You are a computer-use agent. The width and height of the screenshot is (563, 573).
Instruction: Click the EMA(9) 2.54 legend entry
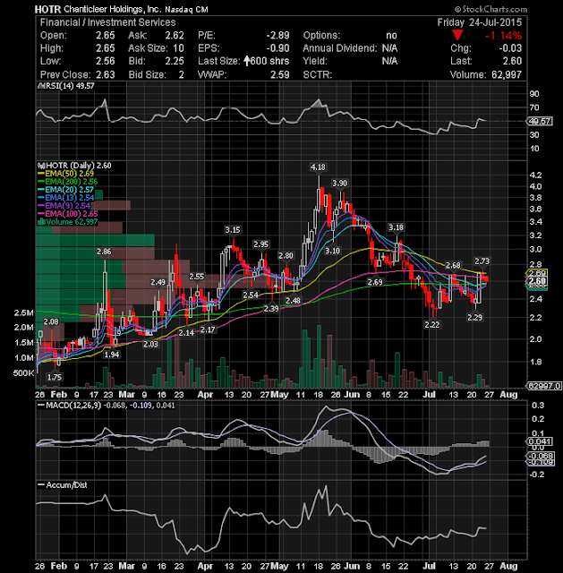pyautogui.click(x=64, y=206)
